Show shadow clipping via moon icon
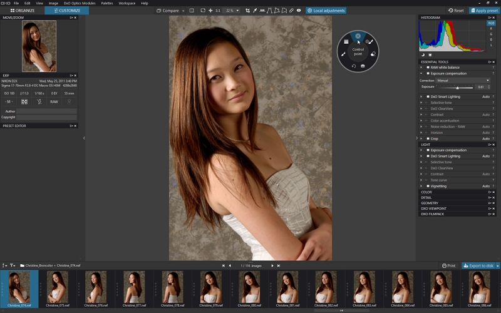This screenshot has height=313, width=501. (423, 55)
